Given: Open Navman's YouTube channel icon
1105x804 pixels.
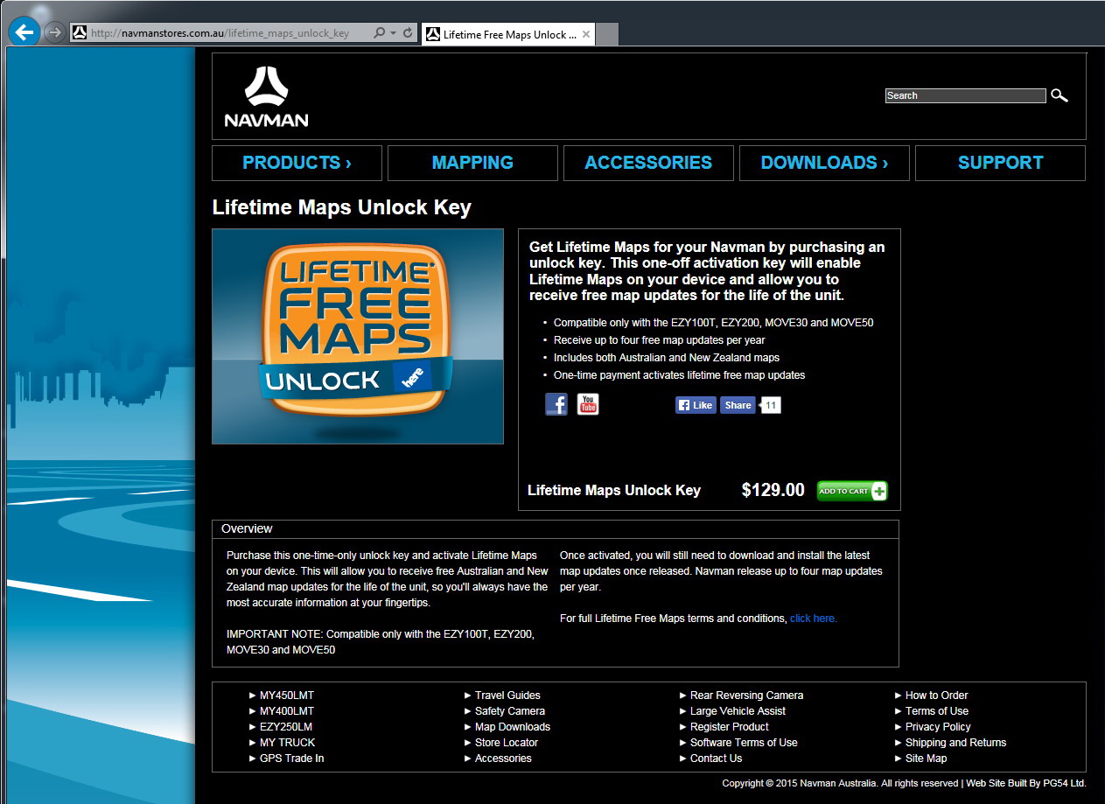Looking at the screenshot, I should point(588,404).
